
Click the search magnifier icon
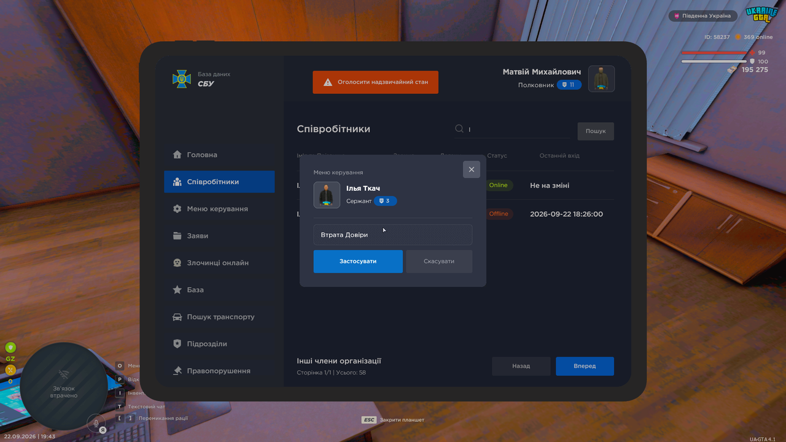459,129
